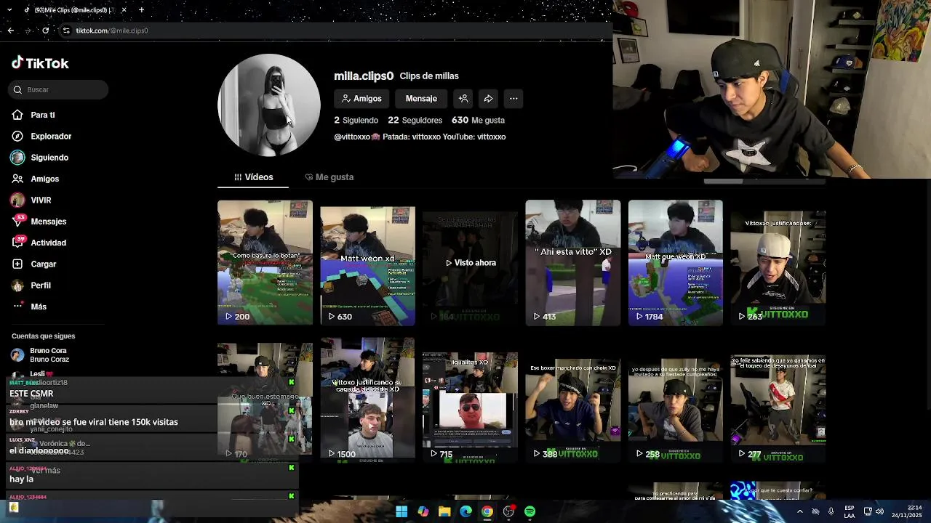Click the Amigos button on profile
931x523 pixels.
[x=361, y=99]
